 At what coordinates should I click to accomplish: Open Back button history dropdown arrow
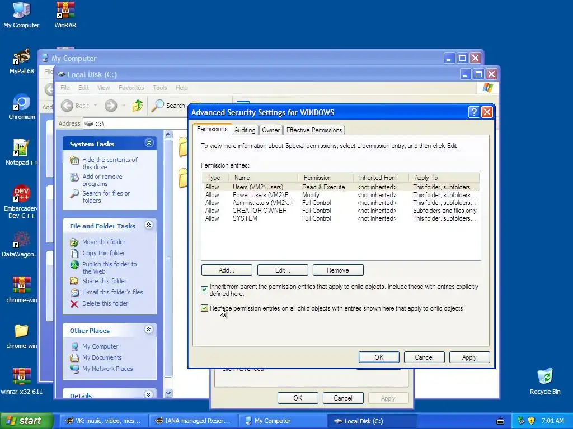95,106
